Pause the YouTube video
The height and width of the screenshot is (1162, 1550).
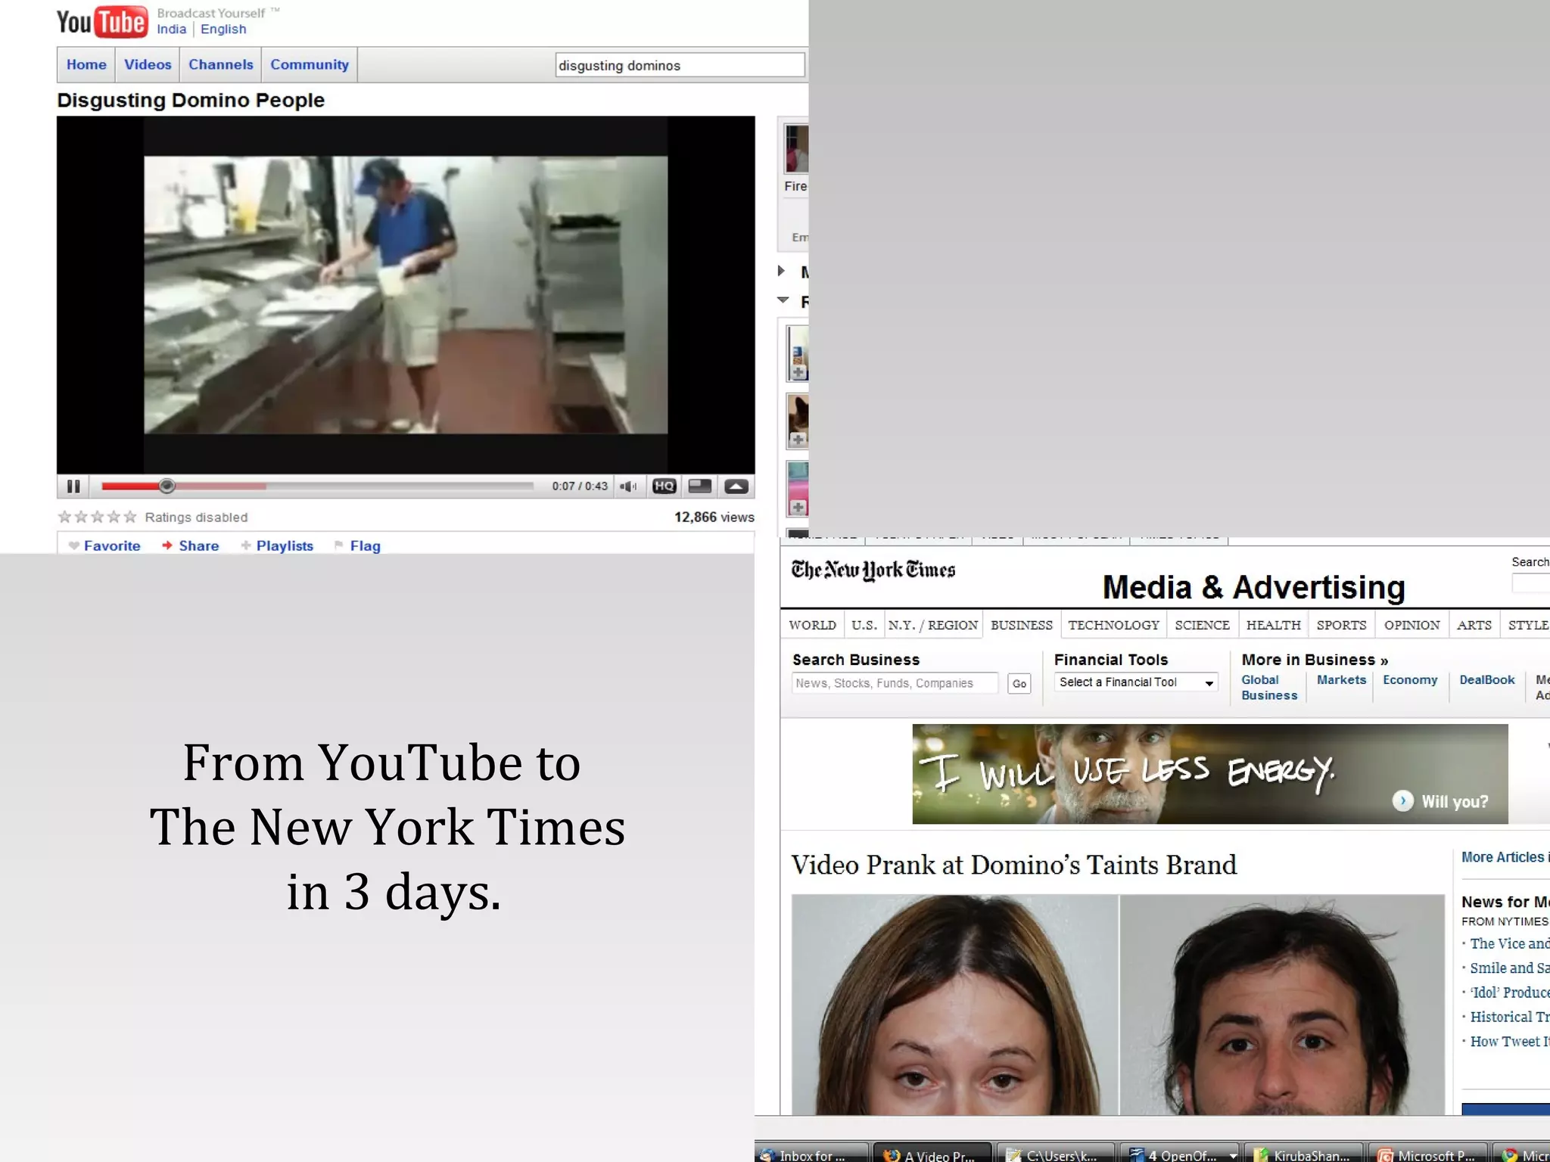pyautogui.click(x=73, y=486)
